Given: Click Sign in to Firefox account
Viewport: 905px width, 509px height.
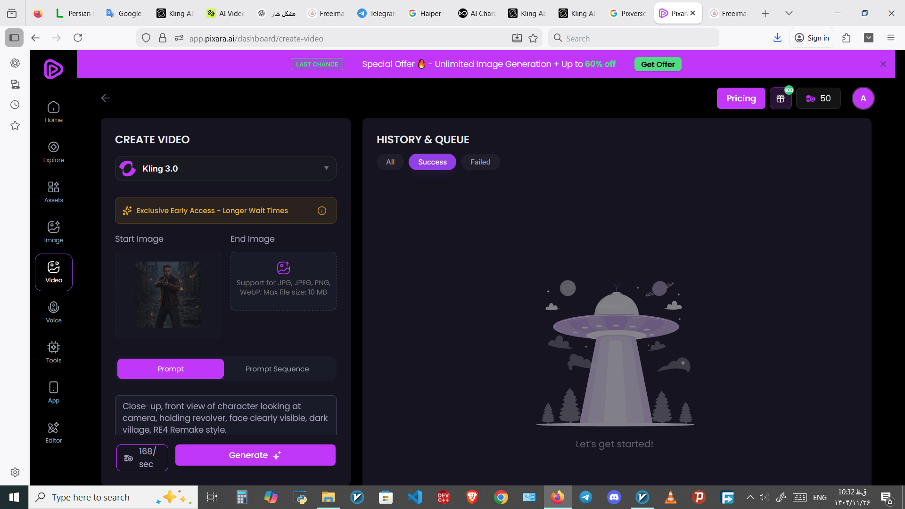Looking at the screenshot, I should coord(812,38).
